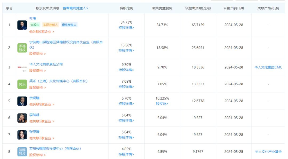Viewport: 288px width, 159px height.
Task: Select the 34.73% beneficial share cell
Action: [162, 25]
